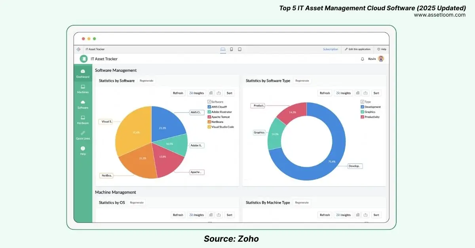Click the notification bell icon

pos(362,59)
